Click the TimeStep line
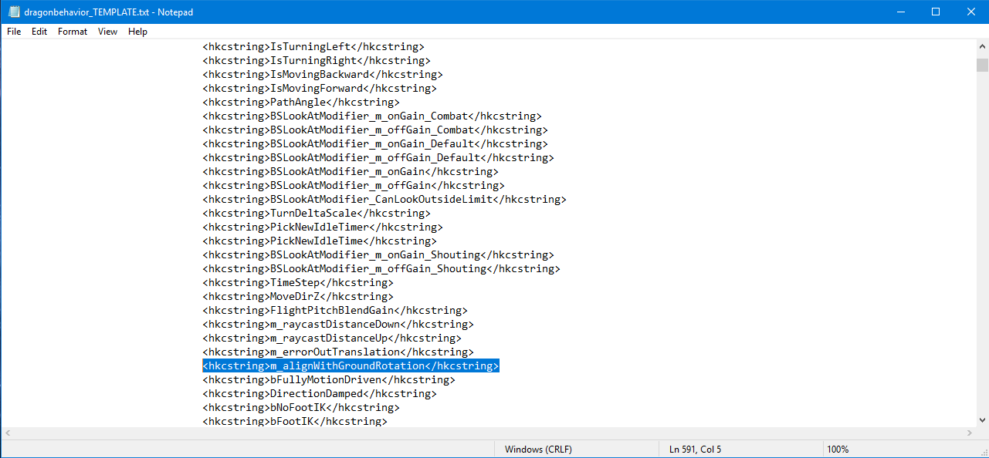The height and width of the screenshot is (458, 989). coord(298,283)
